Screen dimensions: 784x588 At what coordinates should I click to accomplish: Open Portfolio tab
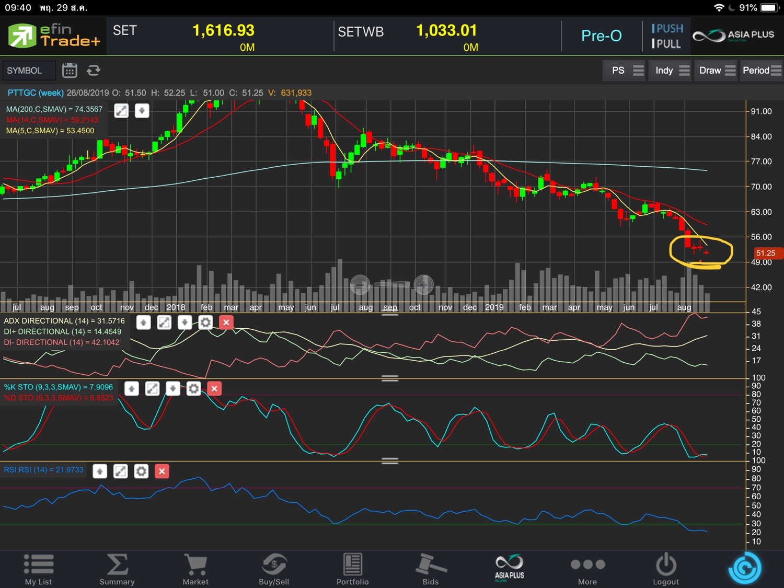352,569
